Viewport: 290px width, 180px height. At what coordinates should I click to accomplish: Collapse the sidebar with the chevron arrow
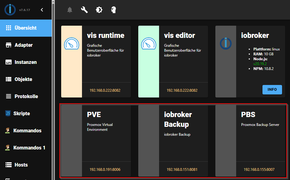(x=42, y=10)
